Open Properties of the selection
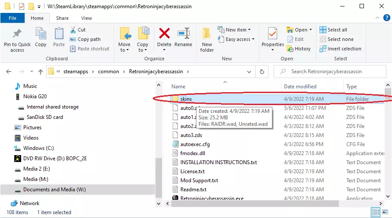Image resolution: width=392 pixels, height=218 pixels. [x=272, y=37]
